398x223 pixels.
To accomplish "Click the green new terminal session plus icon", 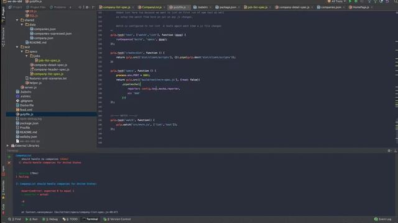I will coord(9,157).
